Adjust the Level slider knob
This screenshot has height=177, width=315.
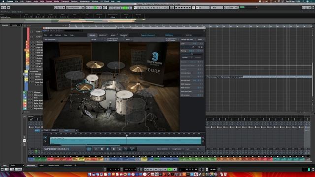point(193,47)
